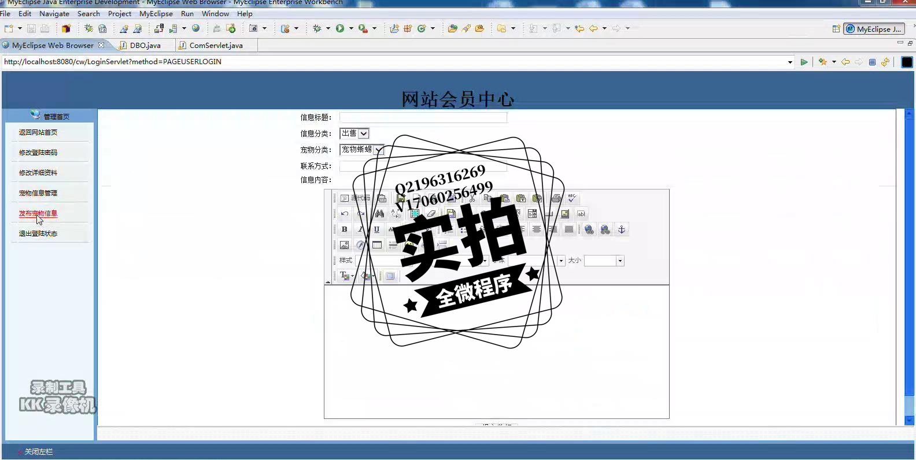The height and width of the screenshot is (460, 916).
Task: Open the Navigate menu
Action: pos(54,13)
